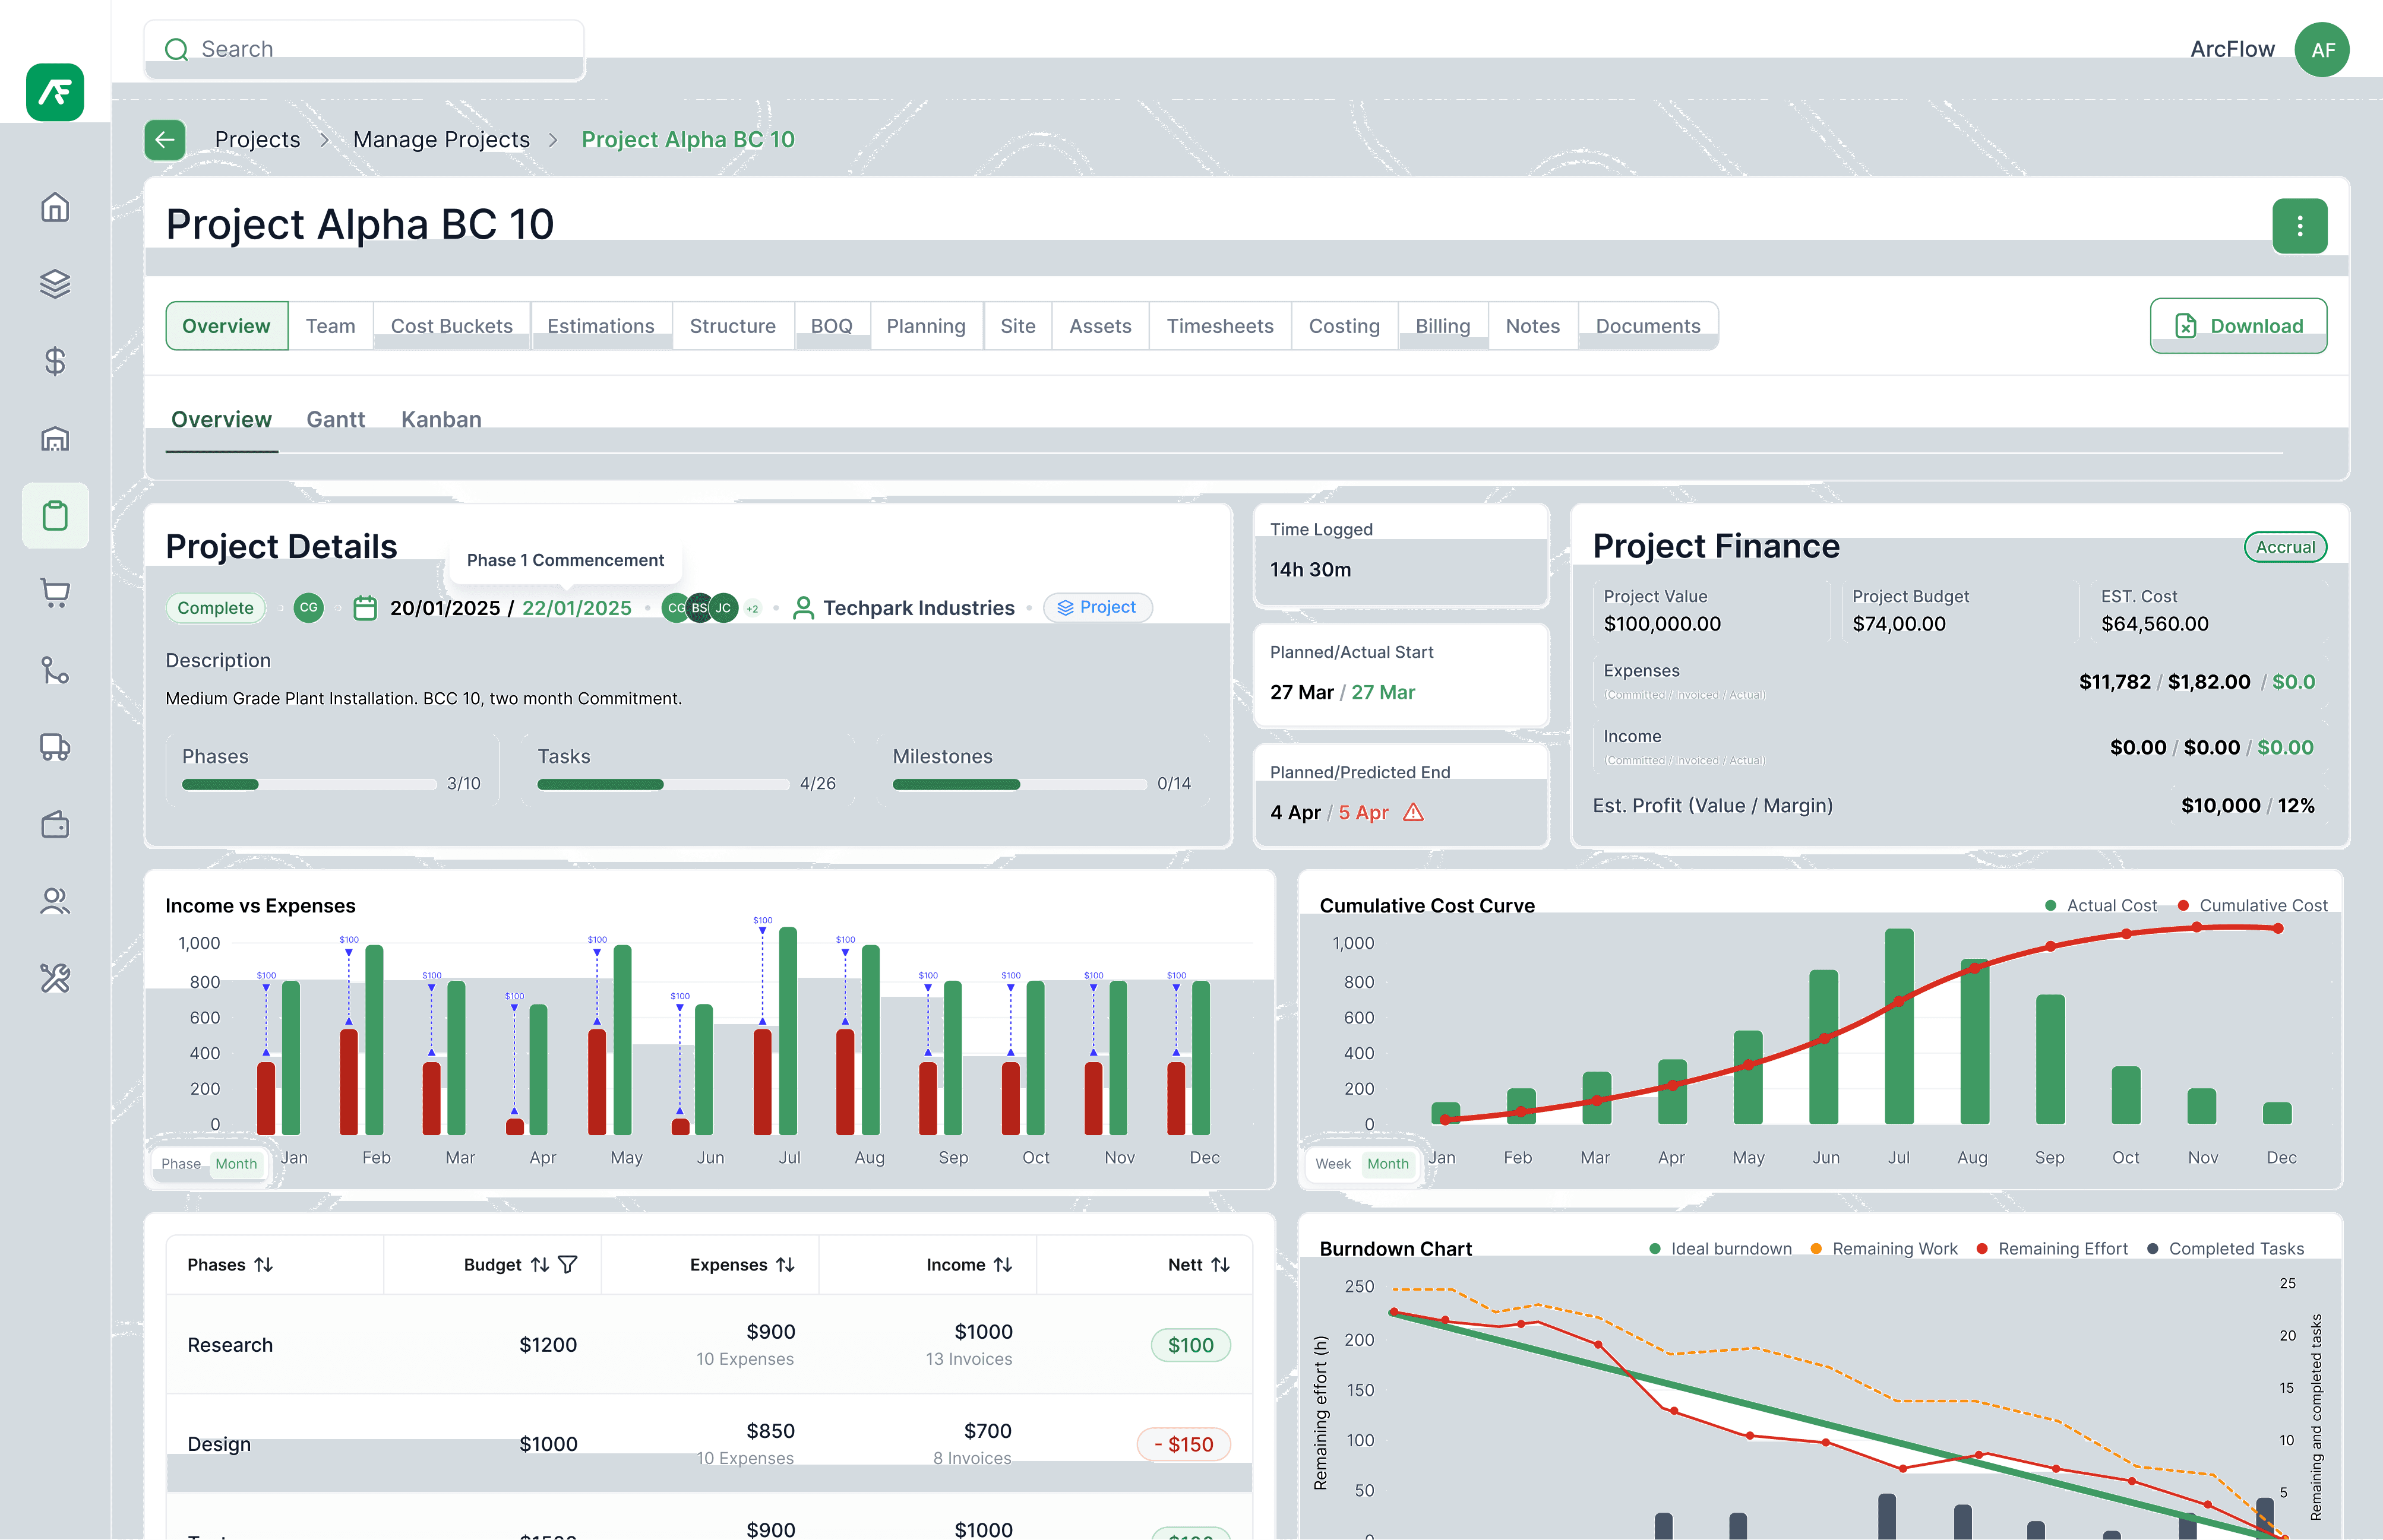Toggle the Accrual badge in Project Finance

tap(2285, 547)
